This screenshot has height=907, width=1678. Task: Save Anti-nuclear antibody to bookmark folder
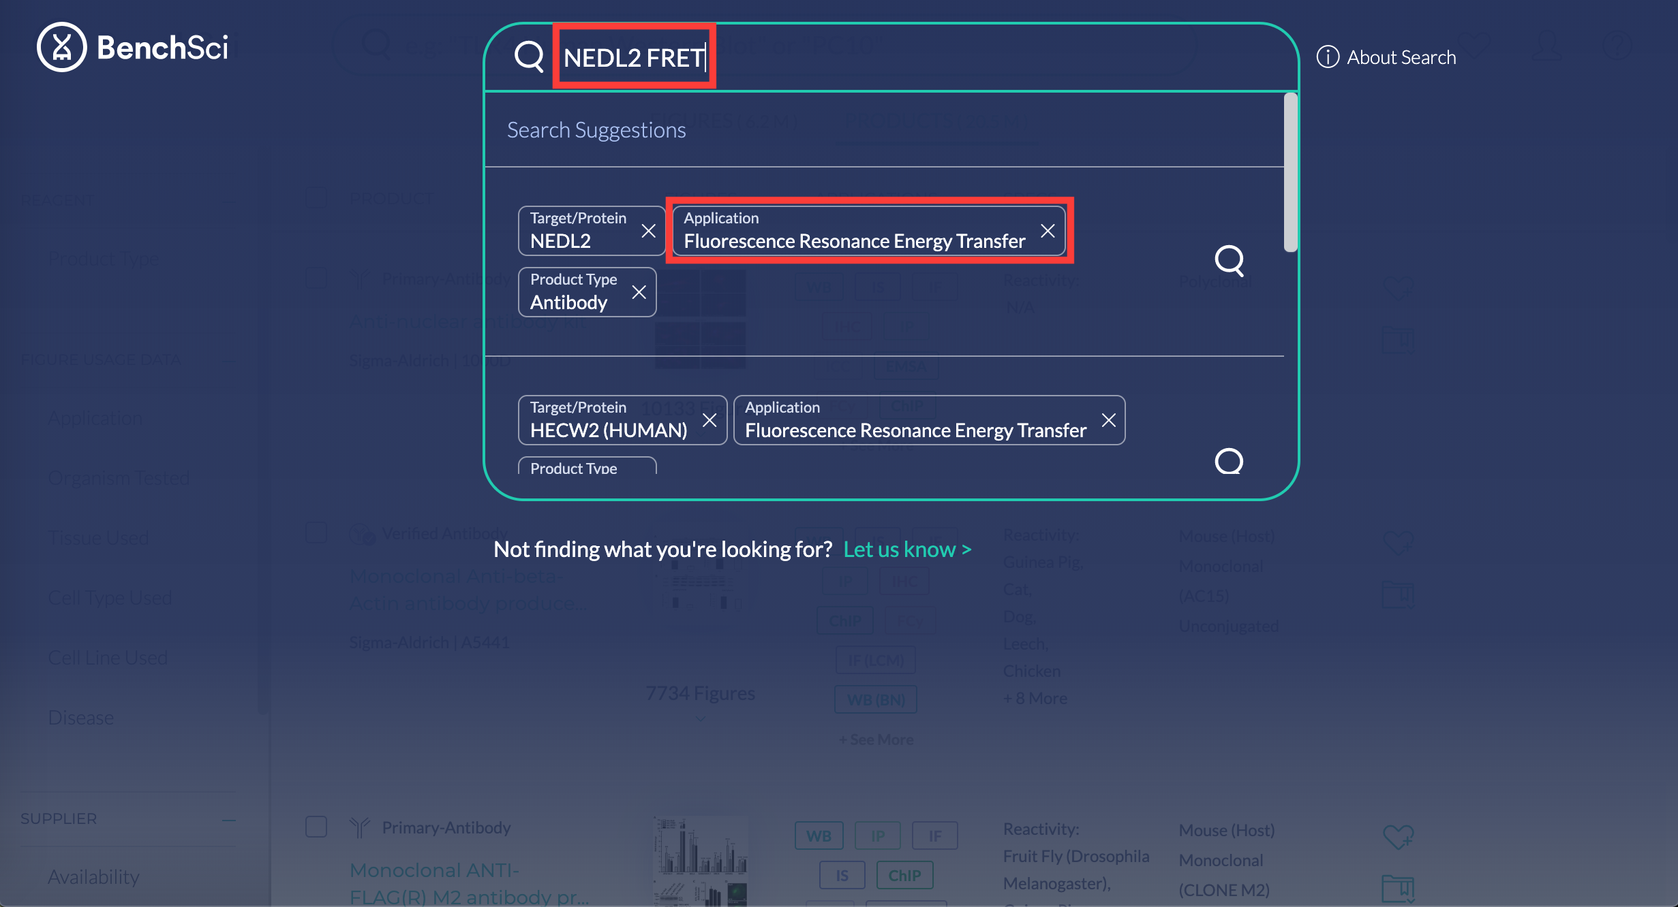(1398, 339)
